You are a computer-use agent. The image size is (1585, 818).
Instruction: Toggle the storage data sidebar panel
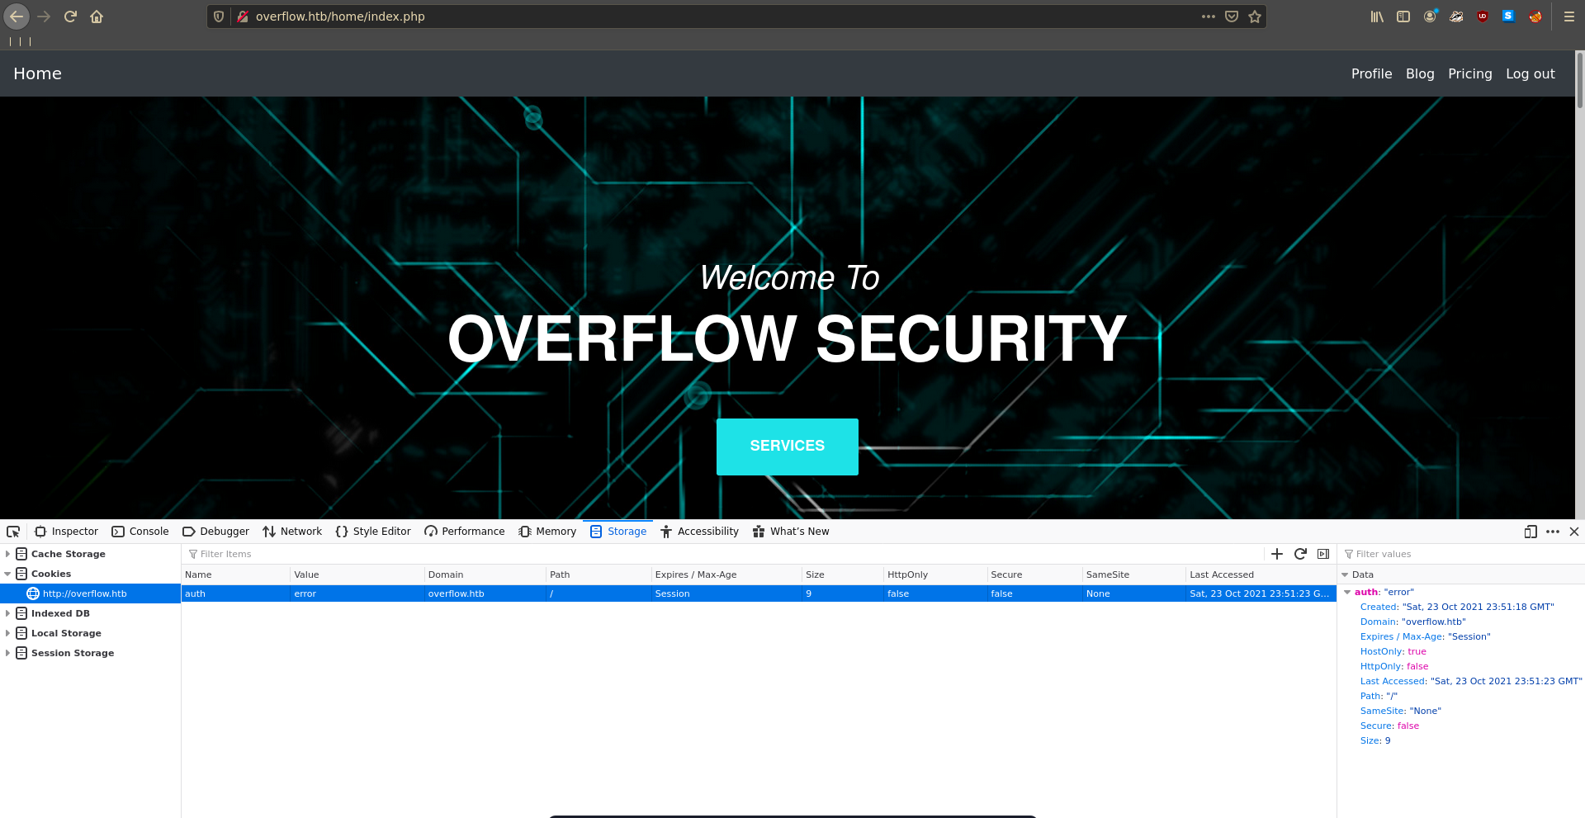[x=1323, y=554]
